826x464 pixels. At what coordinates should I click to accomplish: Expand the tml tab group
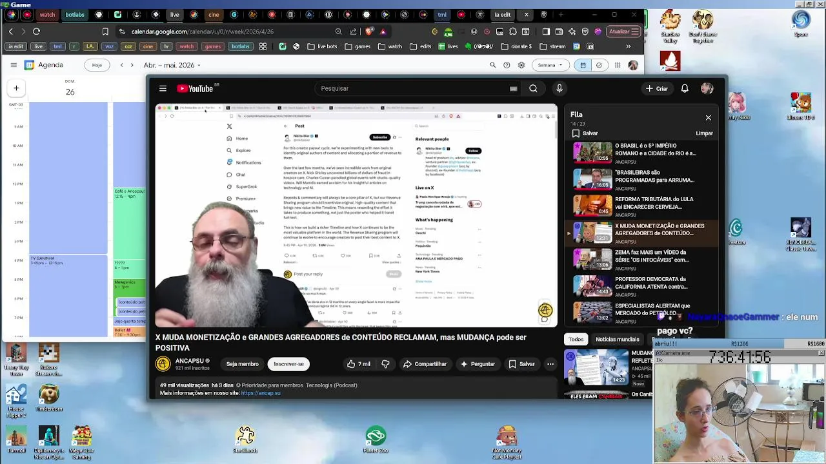coord(442,14)
